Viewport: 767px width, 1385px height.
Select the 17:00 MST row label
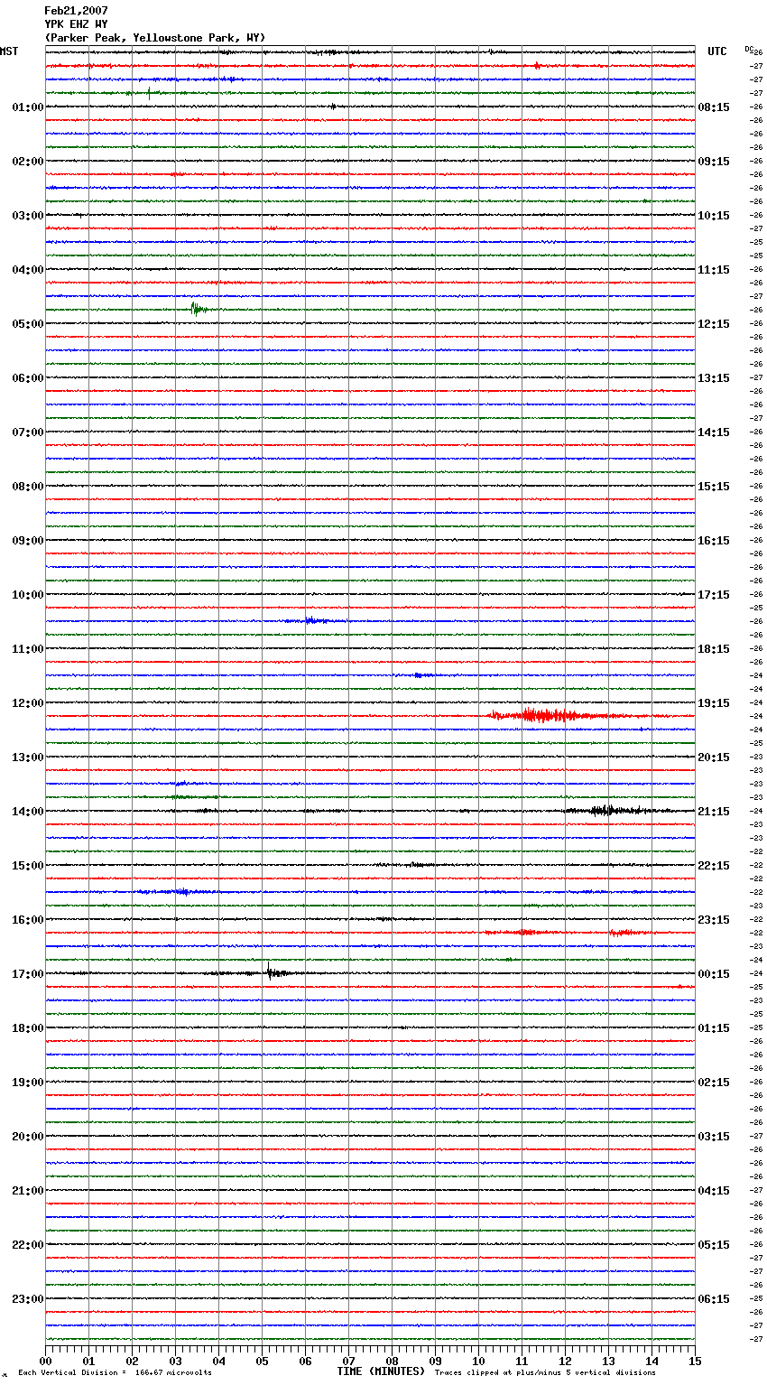(x=27, y=974)
